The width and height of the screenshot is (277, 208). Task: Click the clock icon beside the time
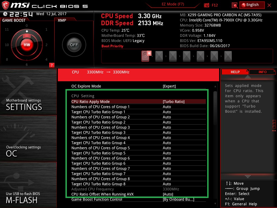coord(5,14)
